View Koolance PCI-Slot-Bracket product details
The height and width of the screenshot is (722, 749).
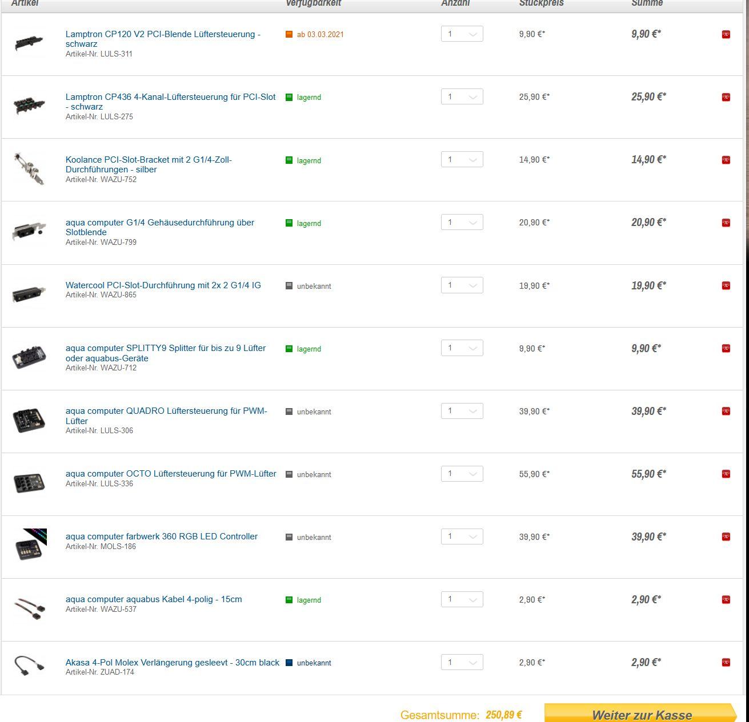click(149, 164)
